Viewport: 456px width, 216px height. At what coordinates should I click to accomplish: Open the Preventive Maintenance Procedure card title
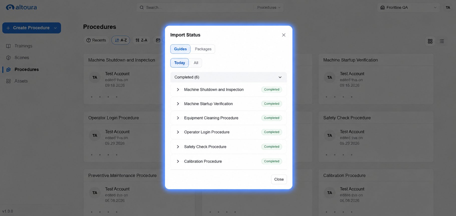[x=122, y=175]
